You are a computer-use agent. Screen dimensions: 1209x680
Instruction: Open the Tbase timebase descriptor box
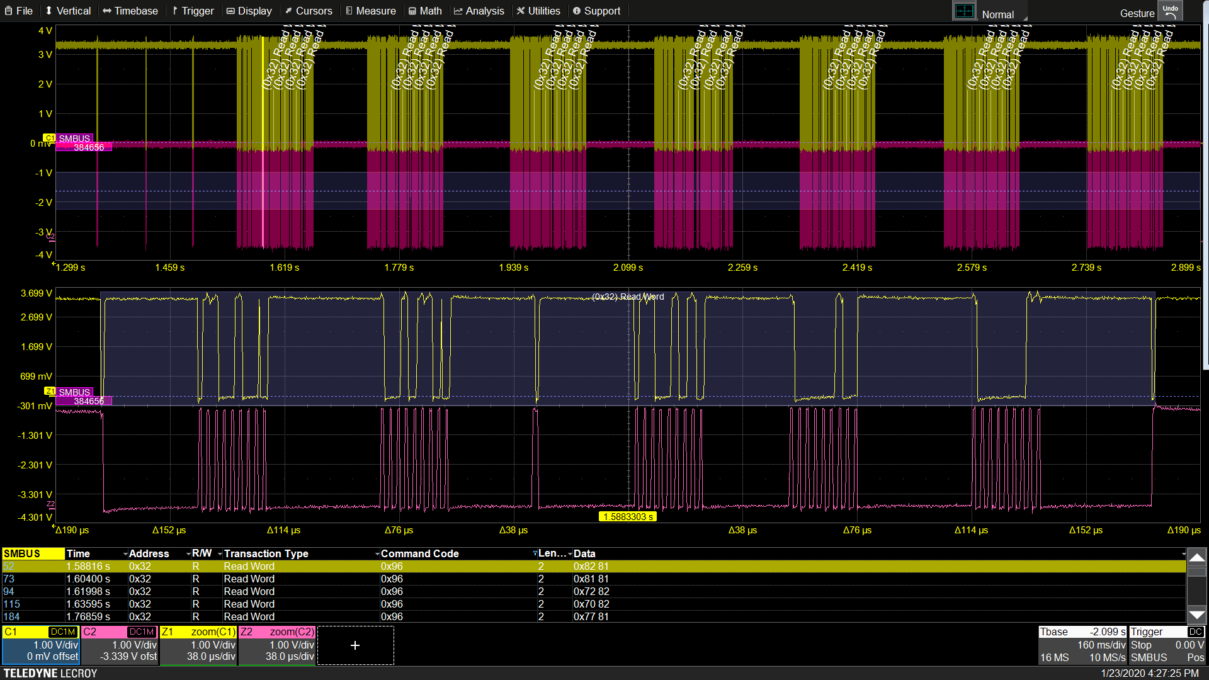coord(1082,645)
